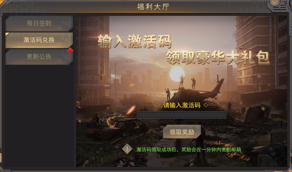Switch to the 更新公告 update notice tab
This screenshot has width=292, height=172.
click(x=39, y=57)
